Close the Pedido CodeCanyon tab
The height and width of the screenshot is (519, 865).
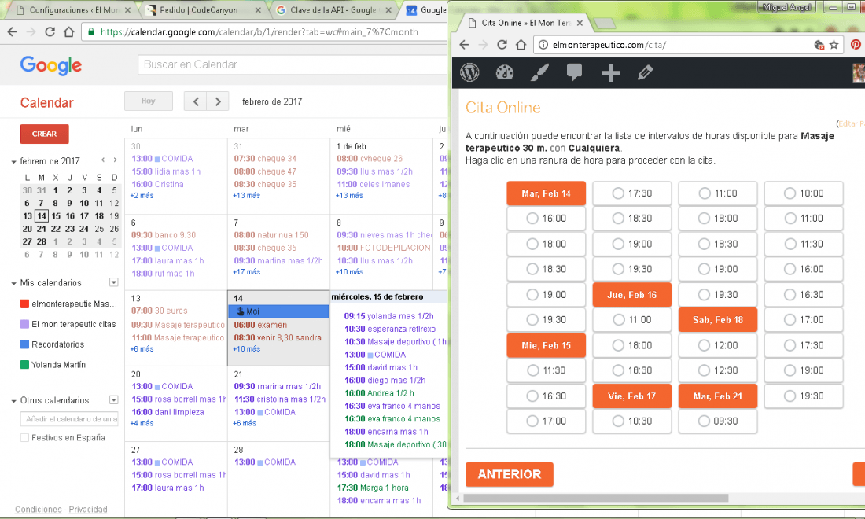(x=258, y=10)
